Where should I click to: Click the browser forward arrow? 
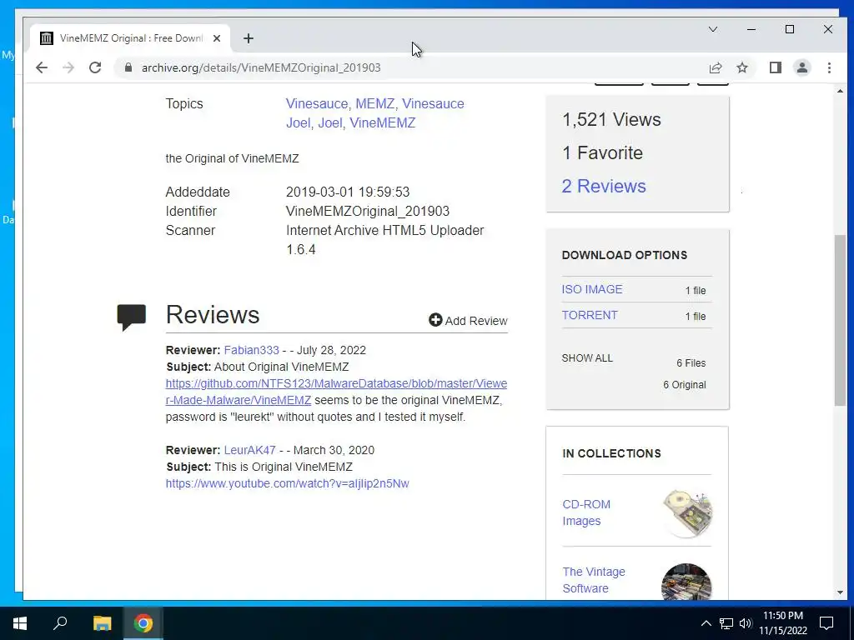68,67
